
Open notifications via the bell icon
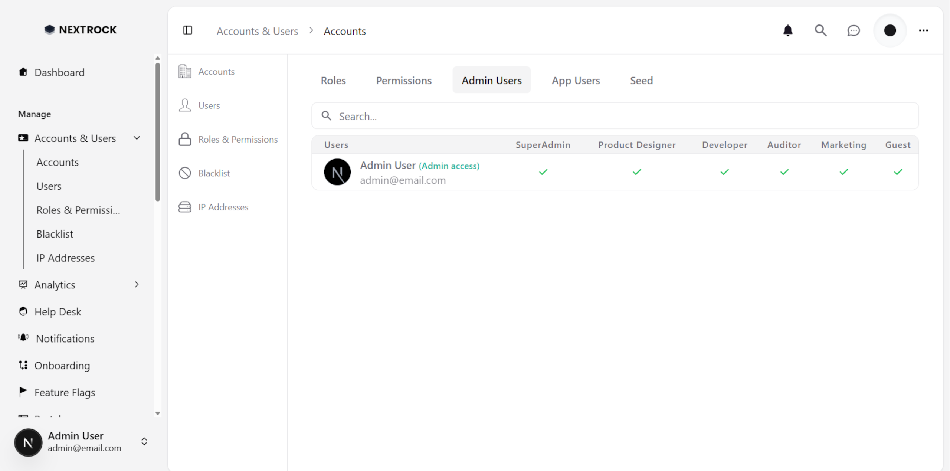point(788,30)
